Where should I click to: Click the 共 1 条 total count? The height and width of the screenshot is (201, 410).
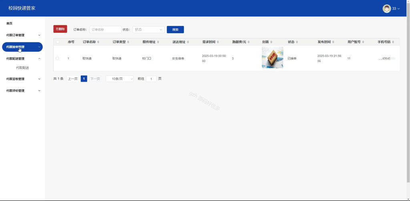[58, 78]
